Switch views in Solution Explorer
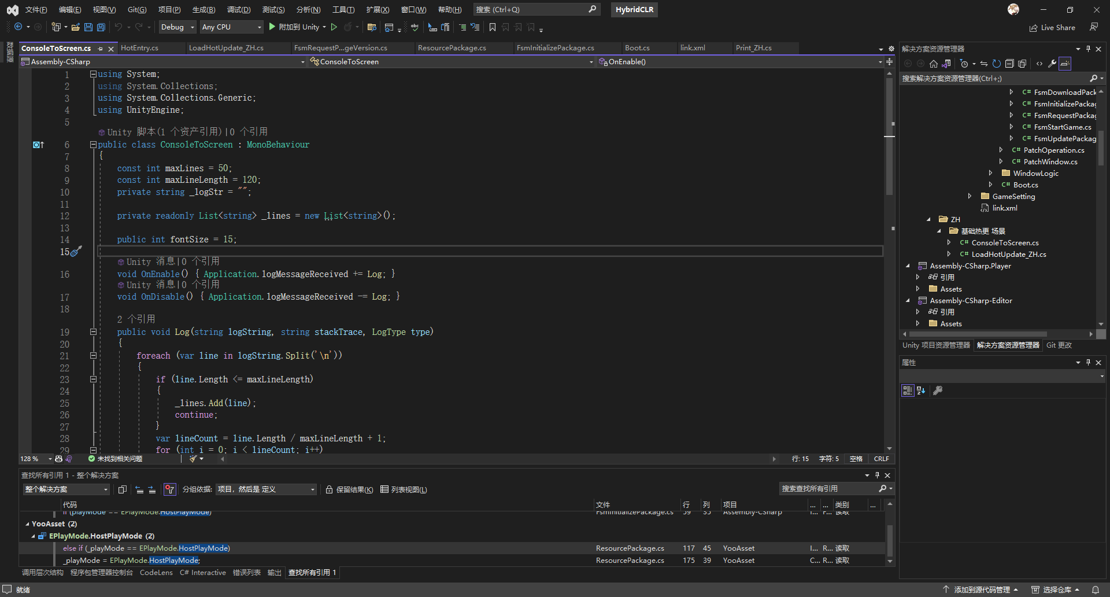1110x597 pixels. 948,64
